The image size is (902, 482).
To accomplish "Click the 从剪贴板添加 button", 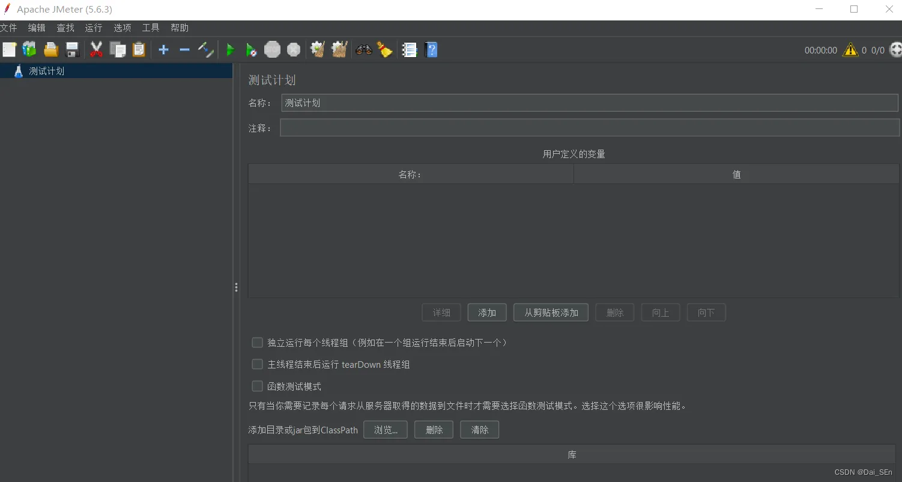I will point(551,313).
